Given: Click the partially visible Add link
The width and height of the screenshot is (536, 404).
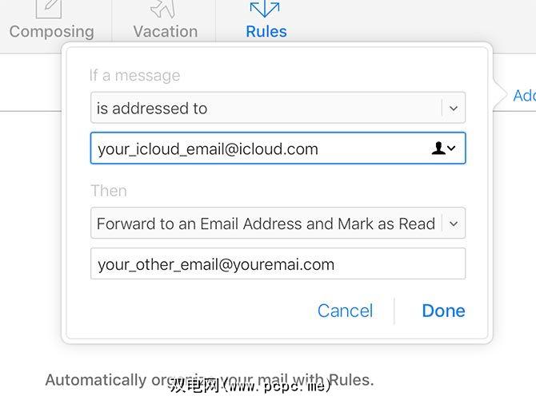Looking at the screenshot, I should pos(524,96).
